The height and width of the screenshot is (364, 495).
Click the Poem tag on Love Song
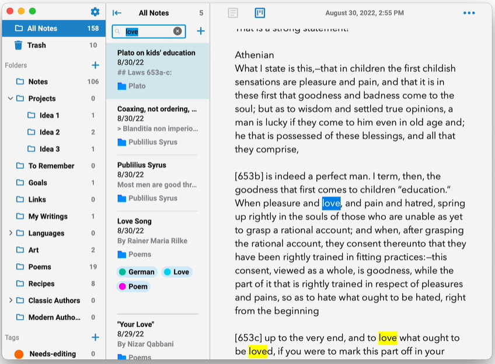click(x=133, y=287)
